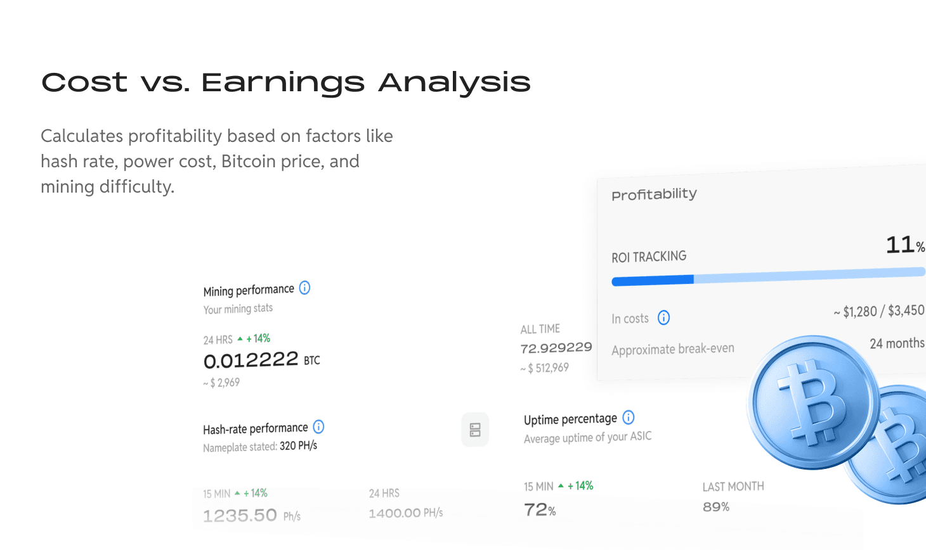Open the In costs info tooltip icon
This screenshot has width=926, height=550.
click(663, 317)
